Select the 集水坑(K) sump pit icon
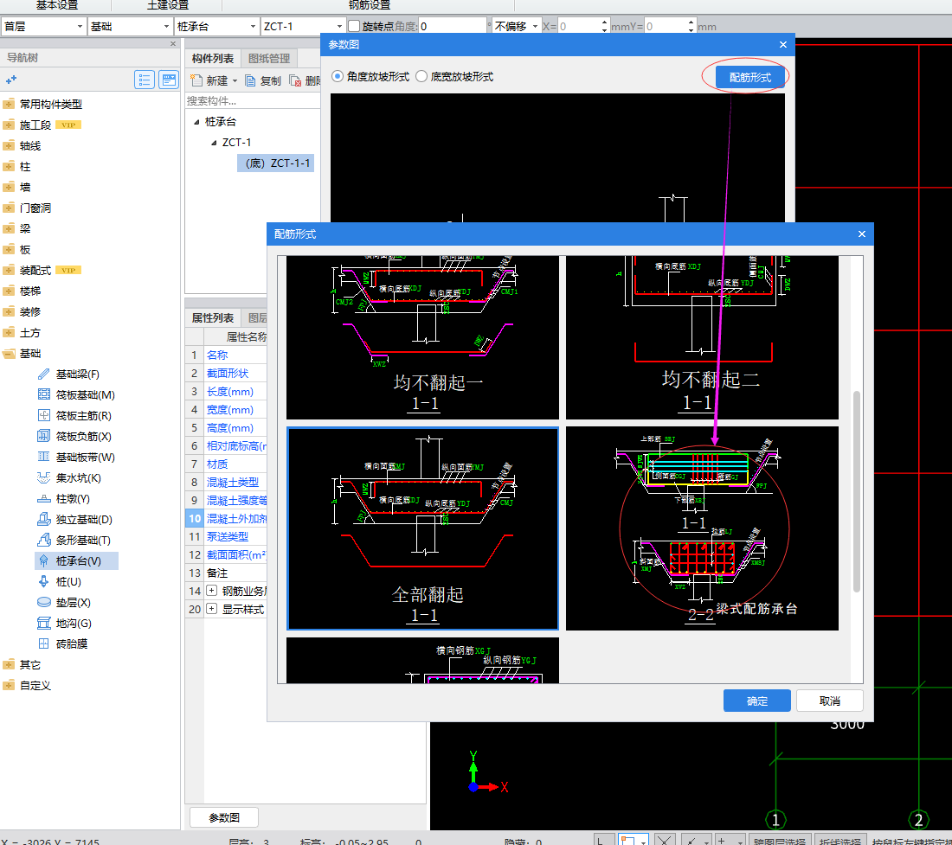Image resolution: width=952 pixels, height=845 pixels. click(x=44, y=478)
